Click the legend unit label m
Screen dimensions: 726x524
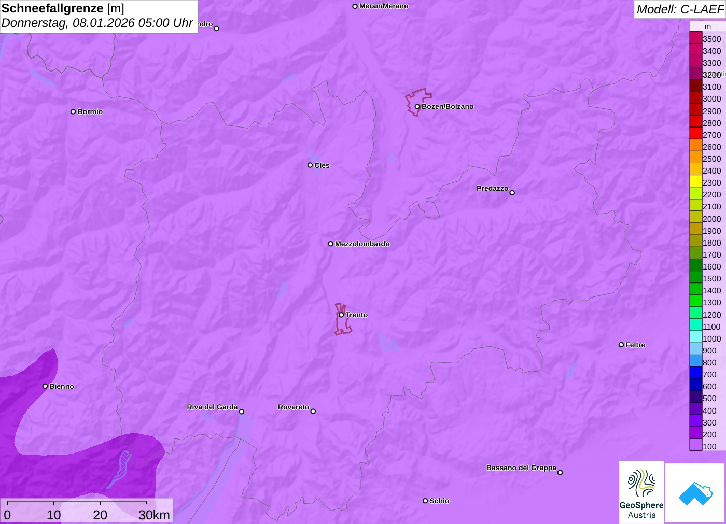[x=708, y=26]
